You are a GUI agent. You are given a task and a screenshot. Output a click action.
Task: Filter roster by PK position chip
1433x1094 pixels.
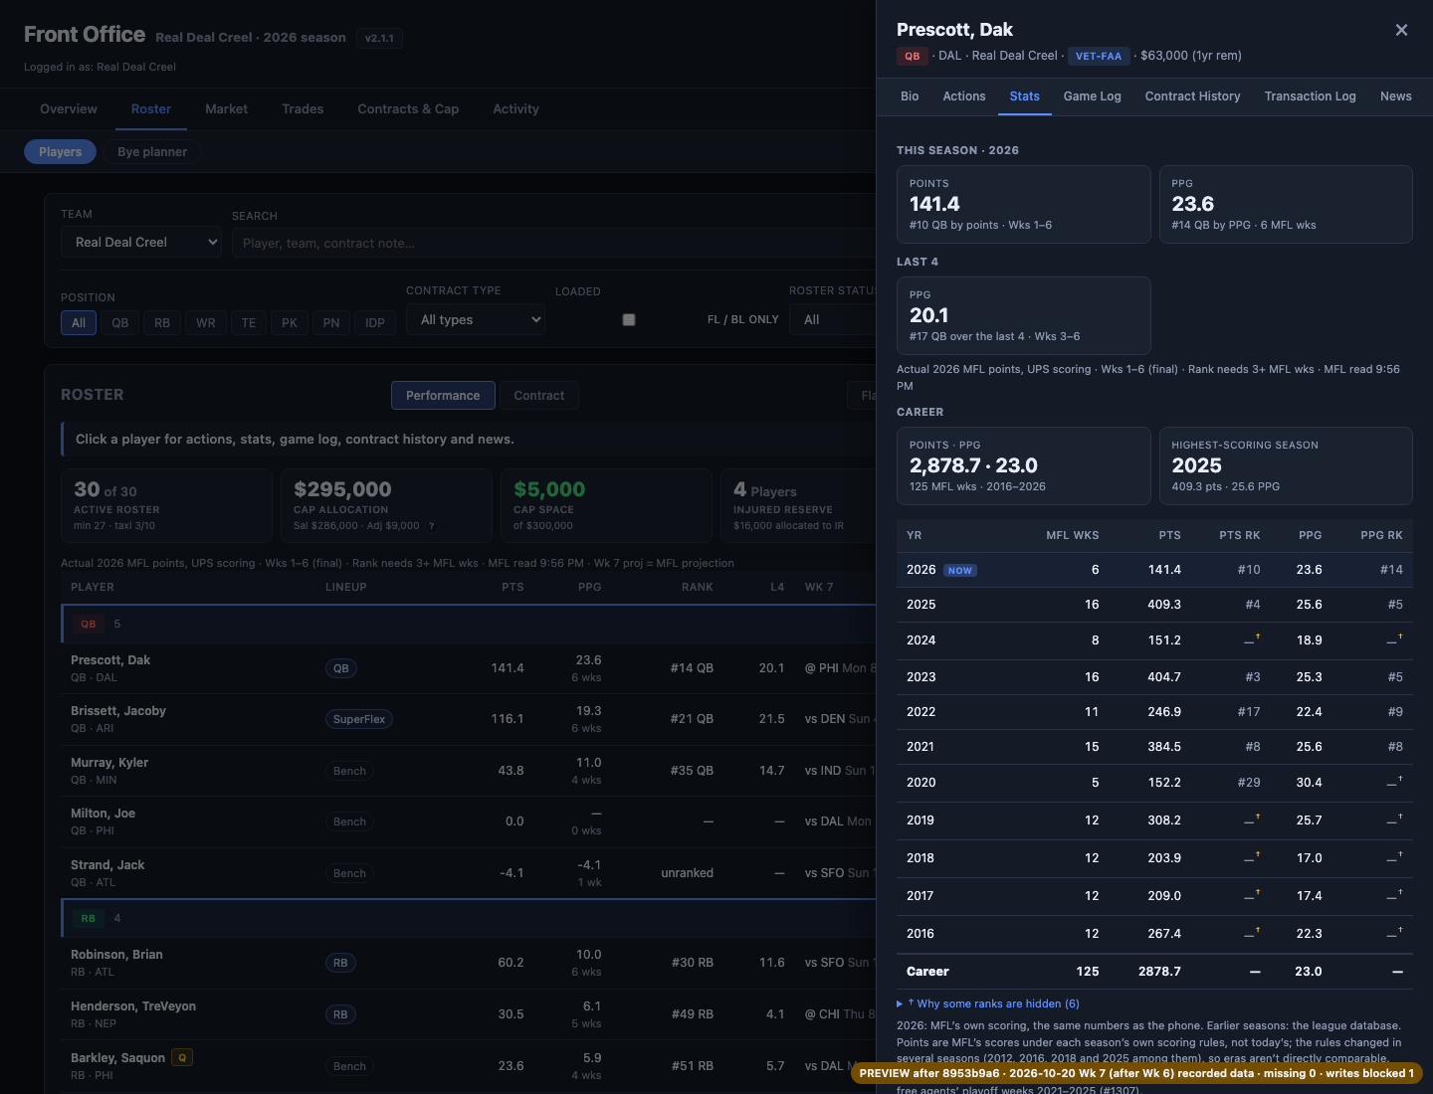click(x=290, y=322)
